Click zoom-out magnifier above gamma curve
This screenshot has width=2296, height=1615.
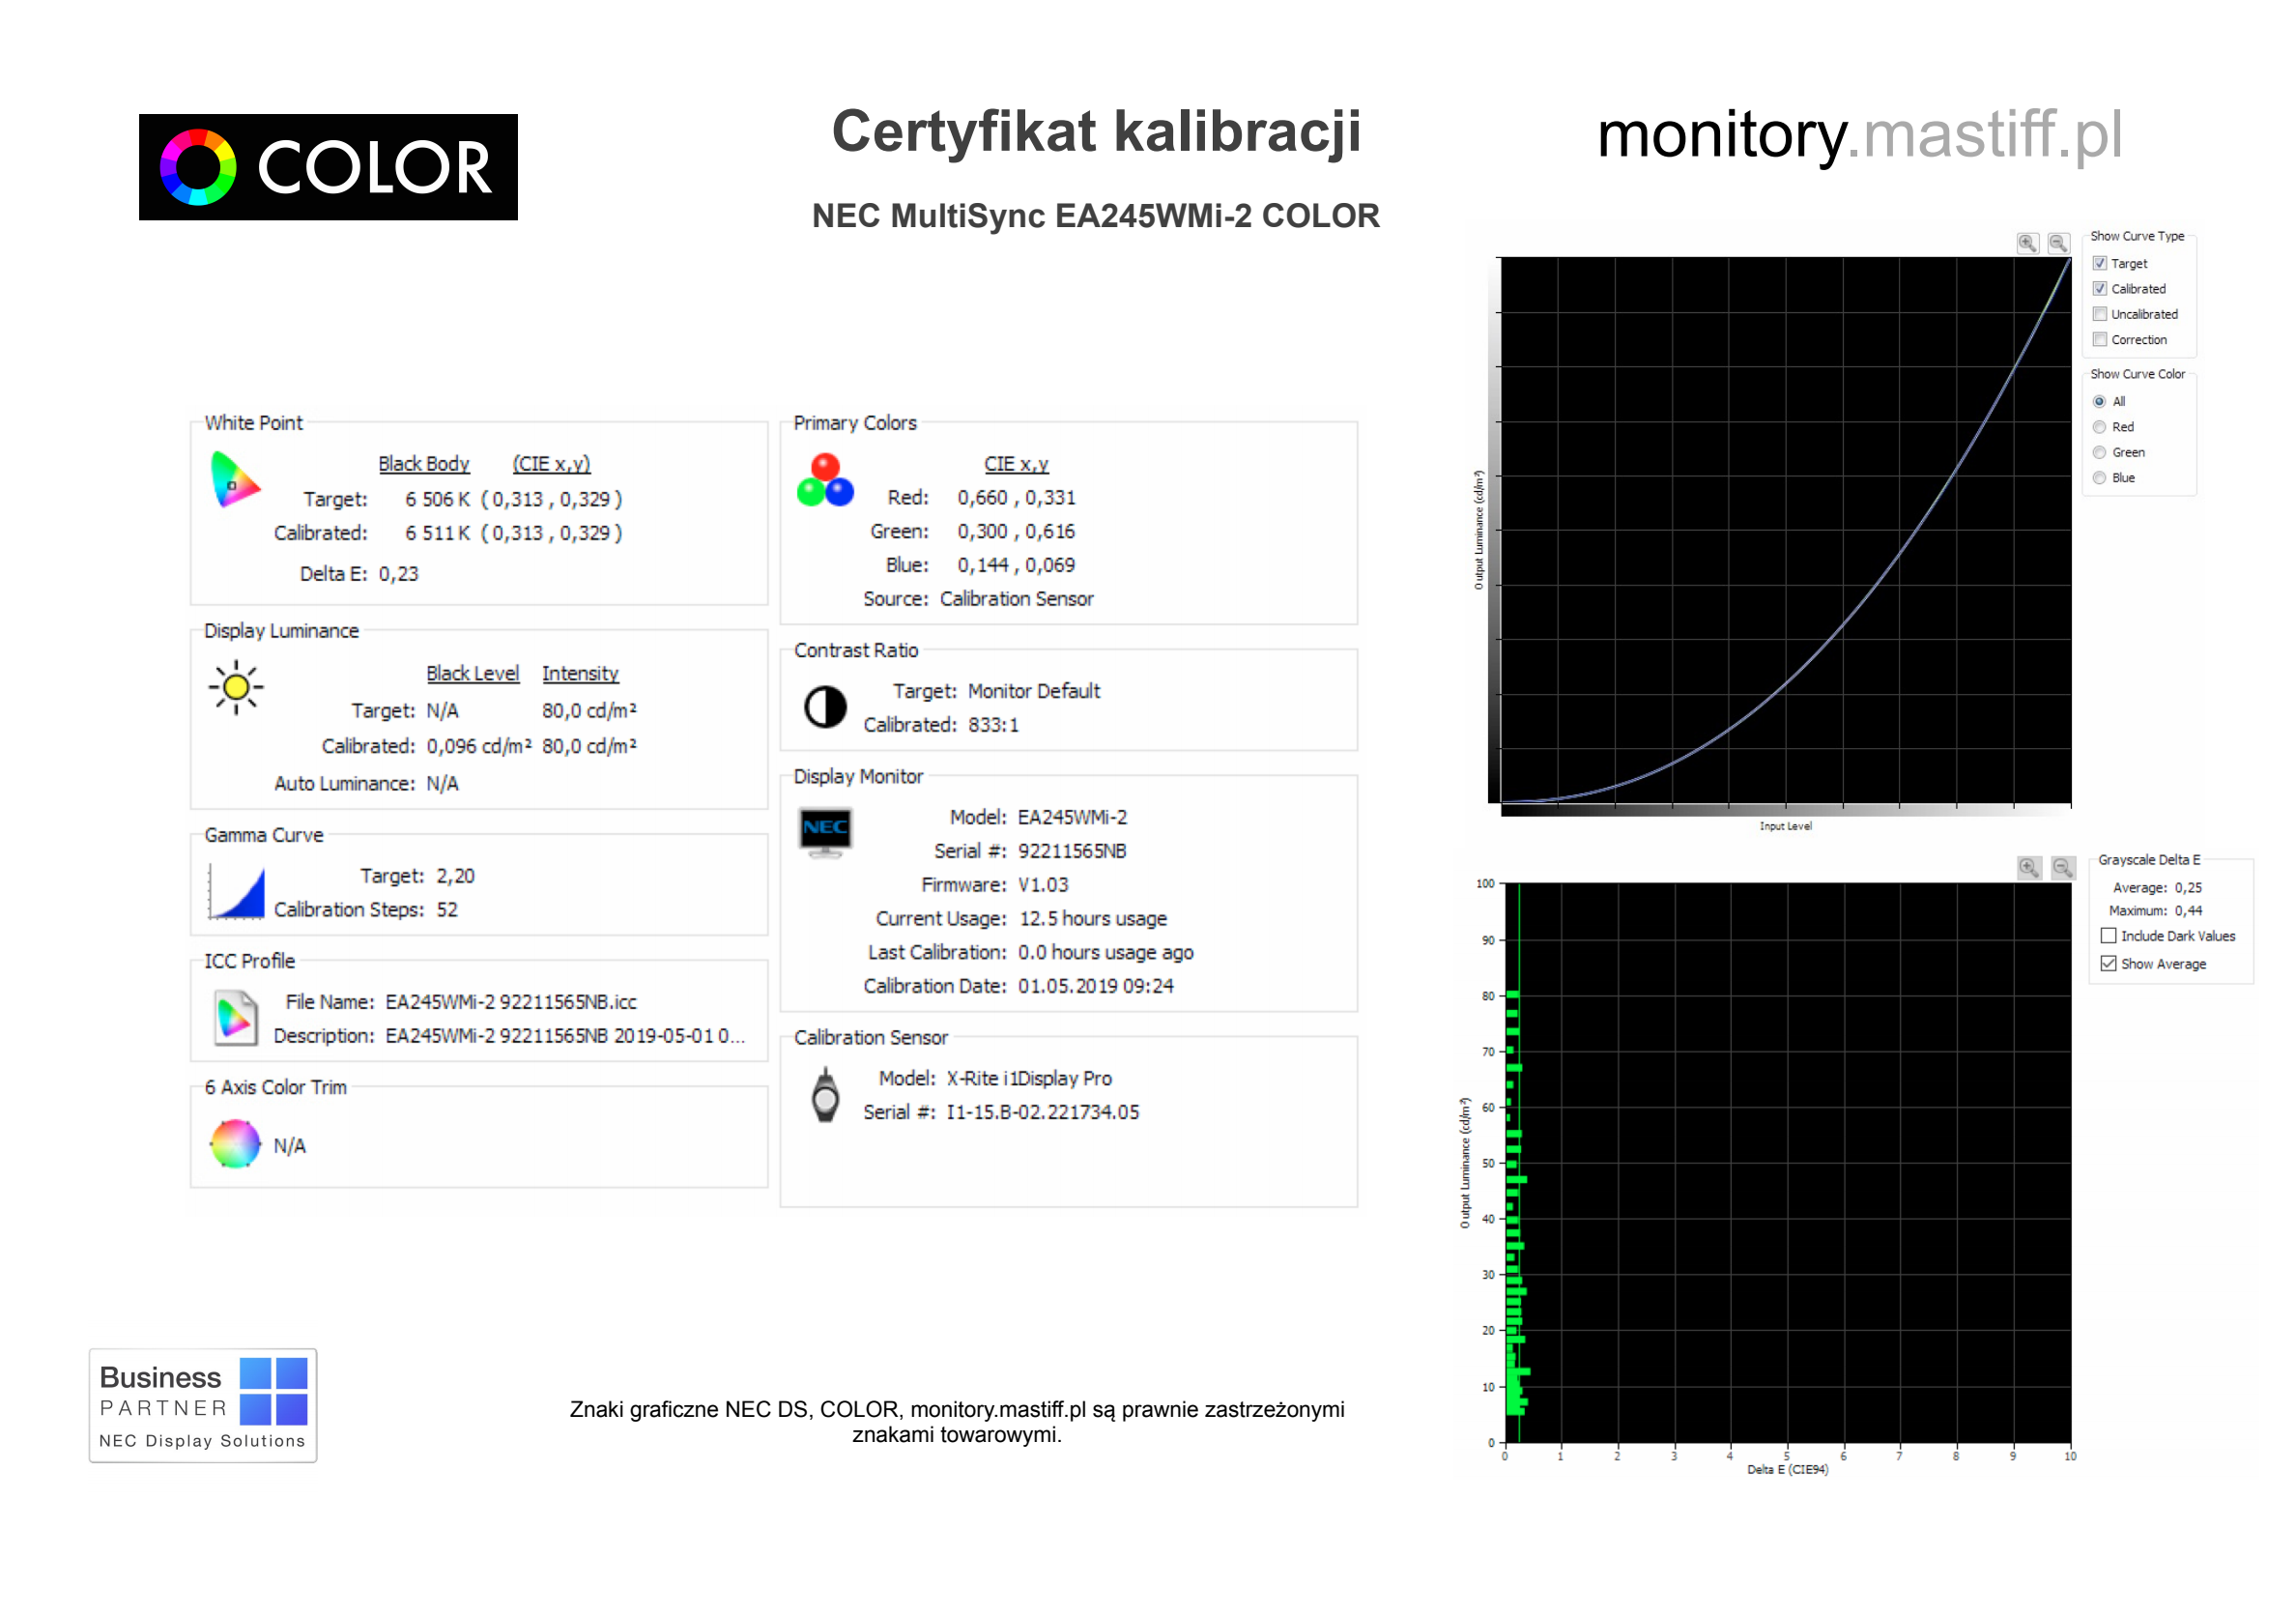[x=2058, y=243]
